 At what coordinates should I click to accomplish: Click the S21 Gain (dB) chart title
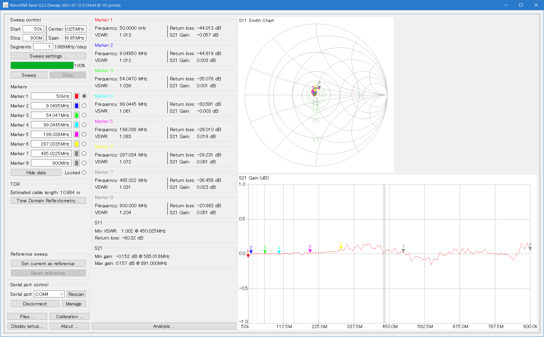tap(254, 178)
